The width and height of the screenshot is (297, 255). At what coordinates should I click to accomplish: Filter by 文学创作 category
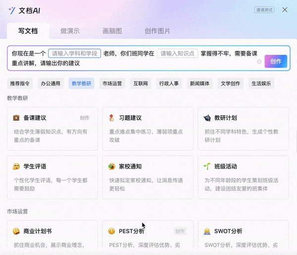[230, 84]
